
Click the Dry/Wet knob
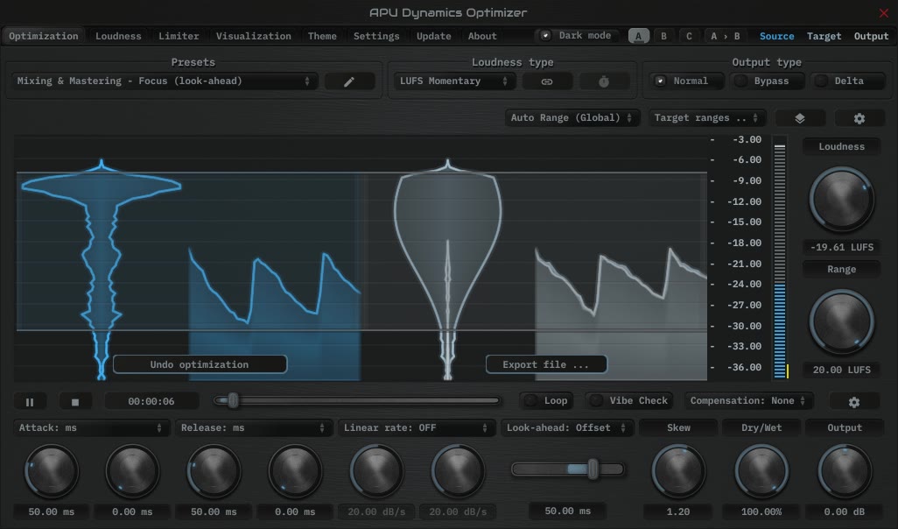tap(761, 471)
